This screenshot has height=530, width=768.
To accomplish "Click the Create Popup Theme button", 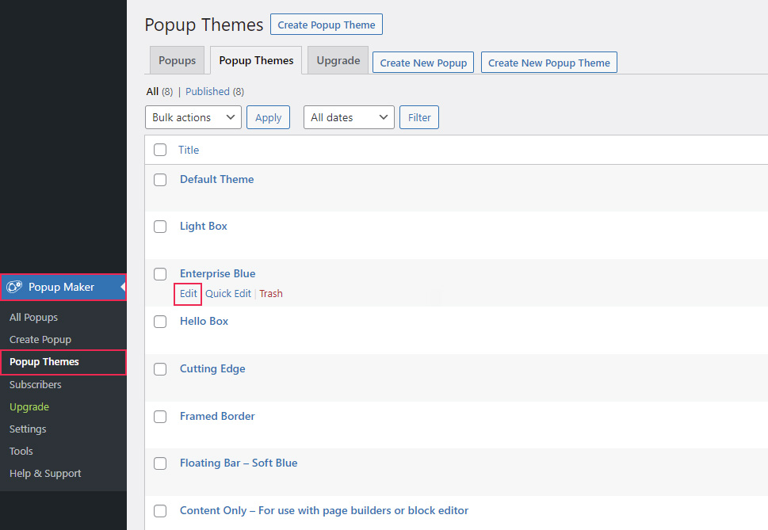I will pyautogui.click(x=326, y=25).
